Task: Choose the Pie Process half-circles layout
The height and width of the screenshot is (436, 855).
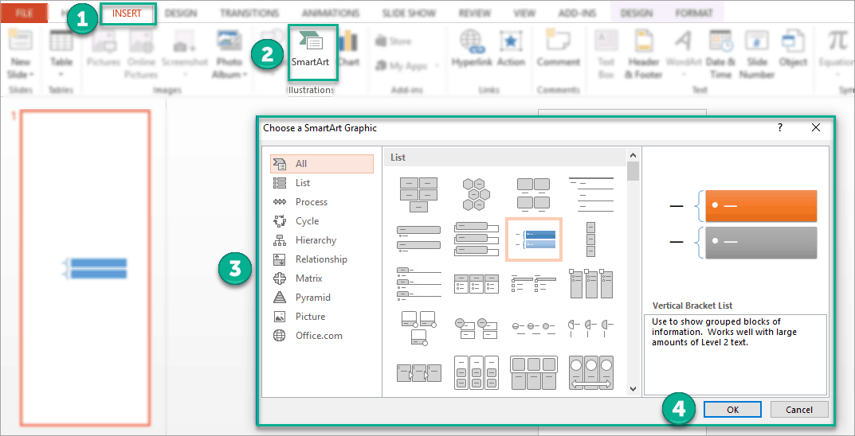Action: pyautogui.click(x=591, y=328)
